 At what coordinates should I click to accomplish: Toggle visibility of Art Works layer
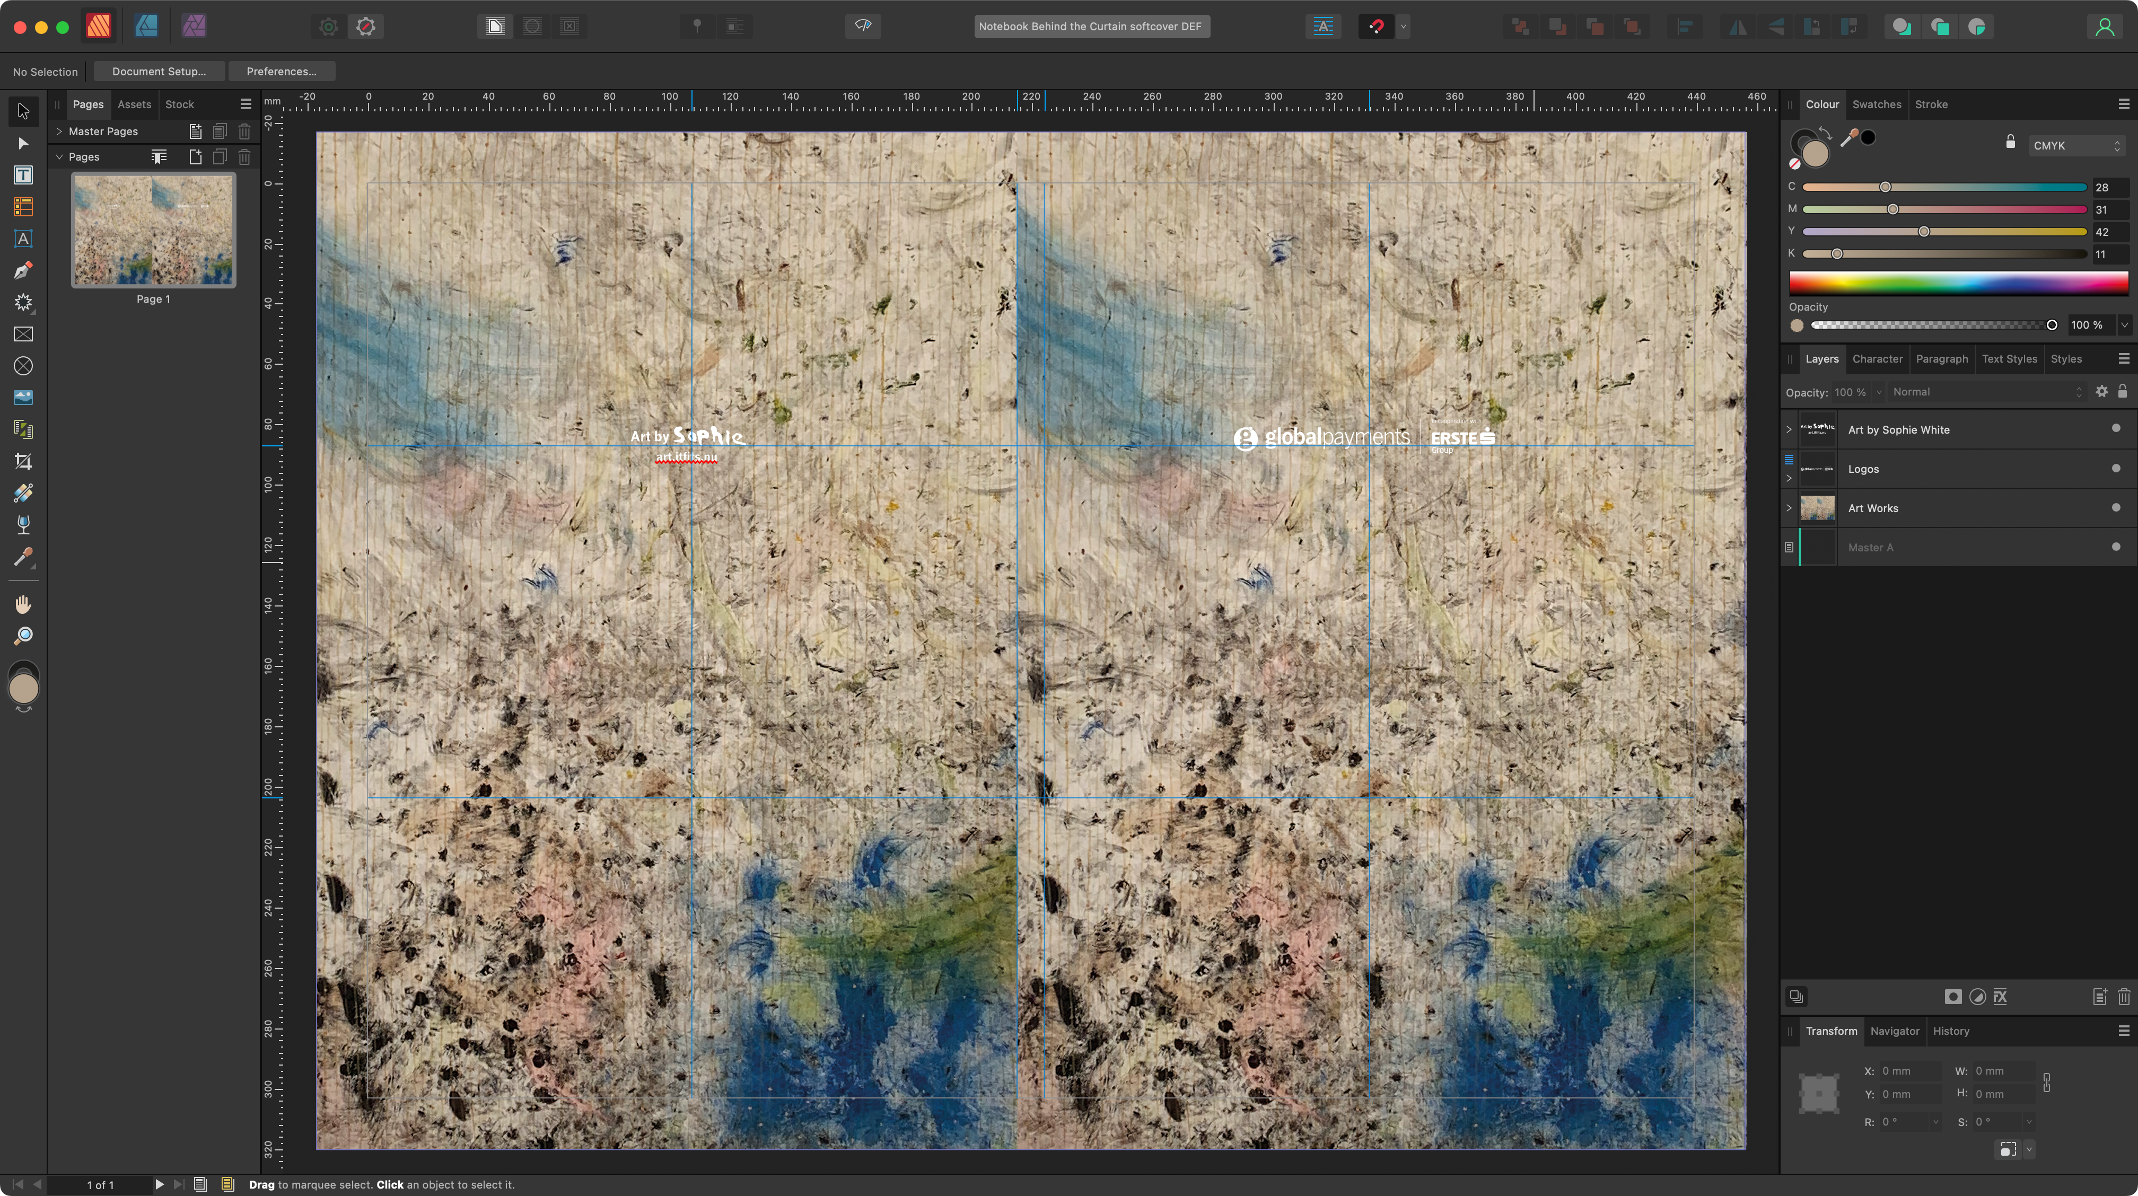(2116, 507)
